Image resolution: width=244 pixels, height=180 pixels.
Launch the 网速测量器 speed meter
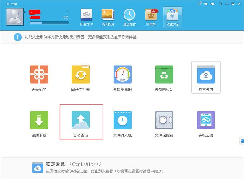tap(123, 74)
